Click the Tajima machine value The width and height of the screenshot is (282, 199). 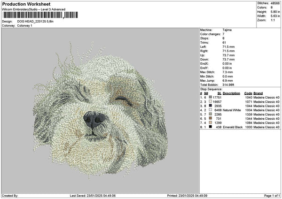(x=227, y=30)
